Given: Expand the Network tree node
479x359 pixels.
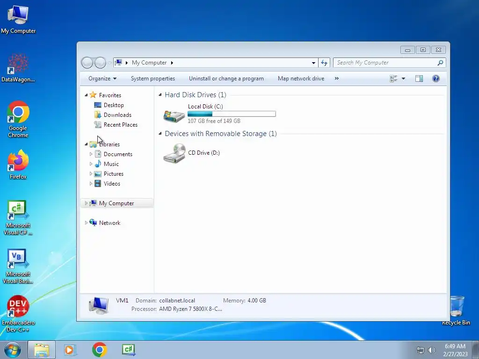Looking at the screenshot, I should tap(86, 223).
